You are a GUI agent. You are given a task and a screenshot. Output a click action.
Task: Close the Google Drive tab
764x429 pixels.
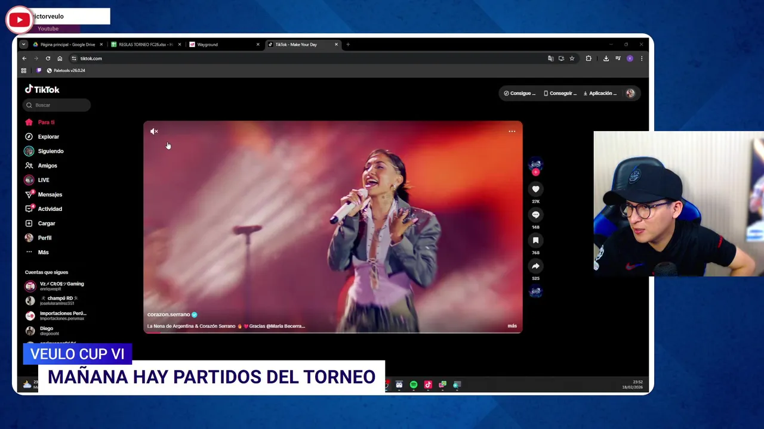(x=101, y=45)
